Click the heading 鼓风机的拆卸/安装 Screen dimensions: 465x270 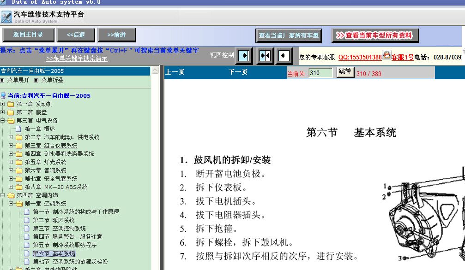point(232,160)
